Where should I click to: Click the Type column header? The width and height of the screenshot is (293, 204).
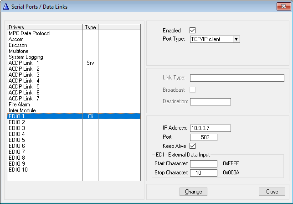pos(90,27)
